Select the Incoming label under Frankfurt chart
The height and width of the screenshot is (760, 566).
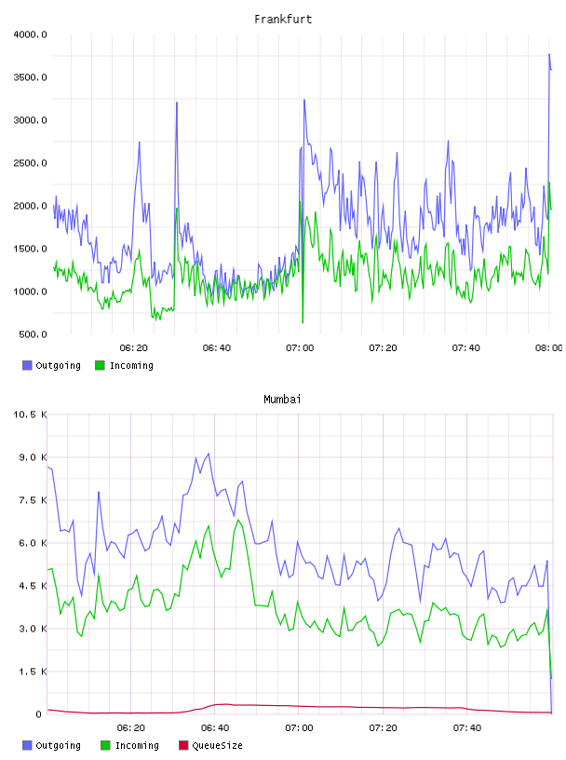point(131,365)
